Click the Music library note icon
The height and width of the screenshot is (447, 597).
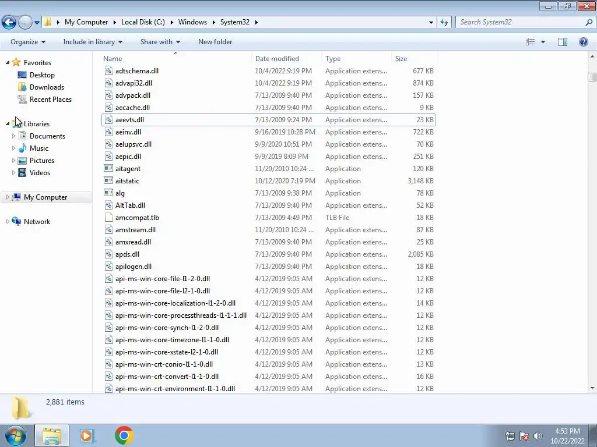pyautogui.click(x=22, y=148)
